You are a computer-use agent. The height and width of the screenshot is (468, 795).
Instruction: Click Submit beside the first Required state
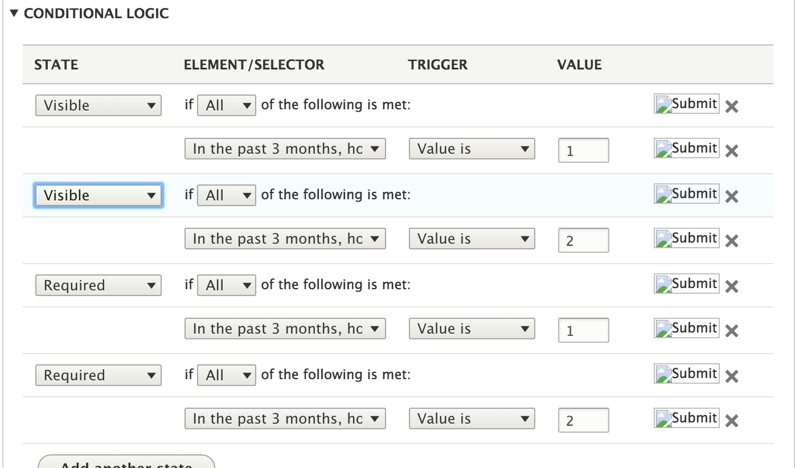pos(686,284)
